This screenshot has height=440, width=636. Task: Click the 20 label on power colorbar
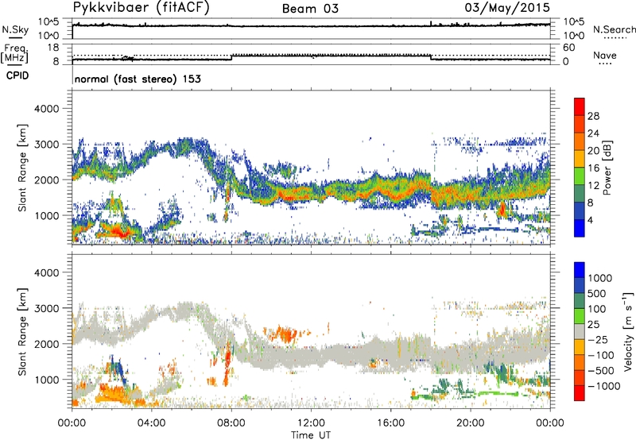point(593,151)
